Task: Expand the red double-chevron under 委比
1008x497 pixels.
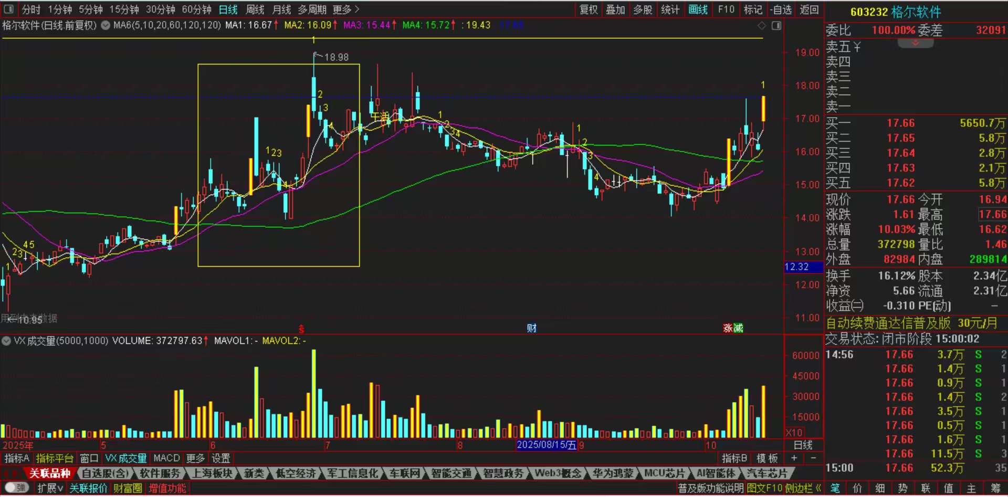Action: pyautogui.click(x=915, y=43)
